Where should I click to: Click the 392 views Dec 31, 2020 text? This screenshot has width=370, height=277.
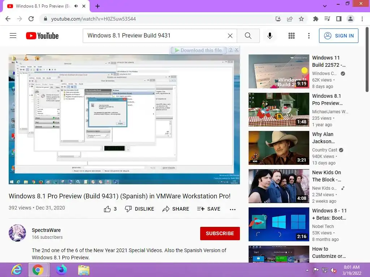[x=37, y=208]
